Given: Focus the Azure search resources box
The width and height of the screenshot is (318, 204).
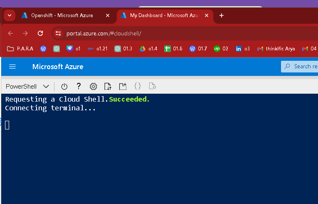Looking at the screenshot, I should coord(300,67).
